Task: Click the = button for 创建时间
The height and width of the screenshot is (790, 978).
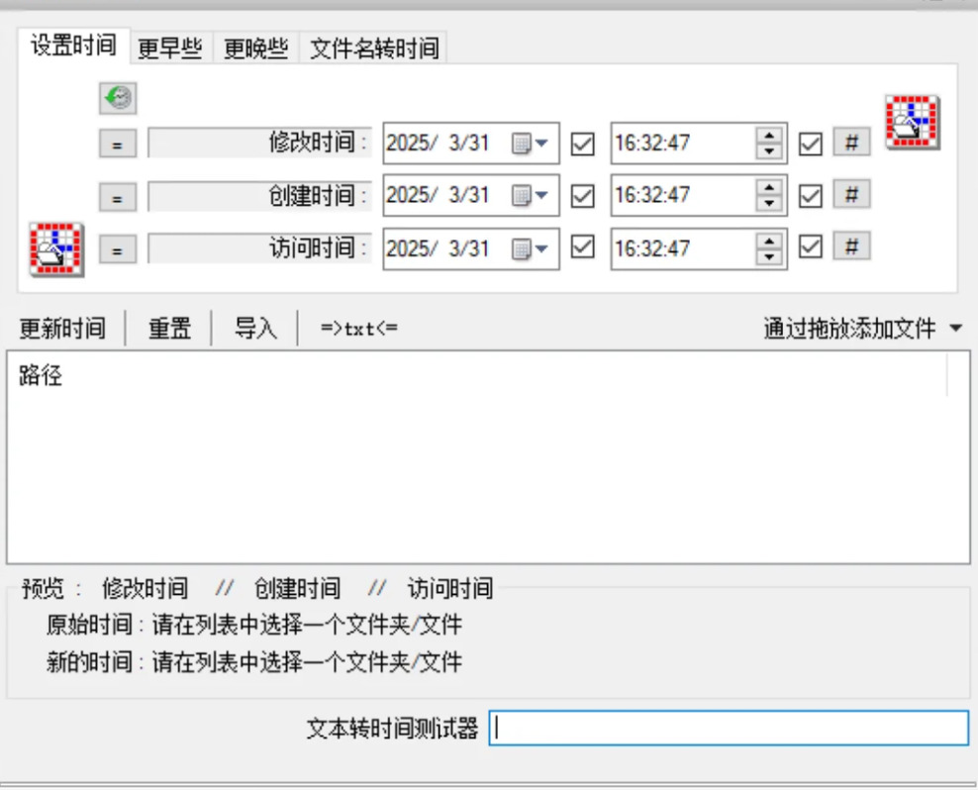Action: tap(117, 197)
